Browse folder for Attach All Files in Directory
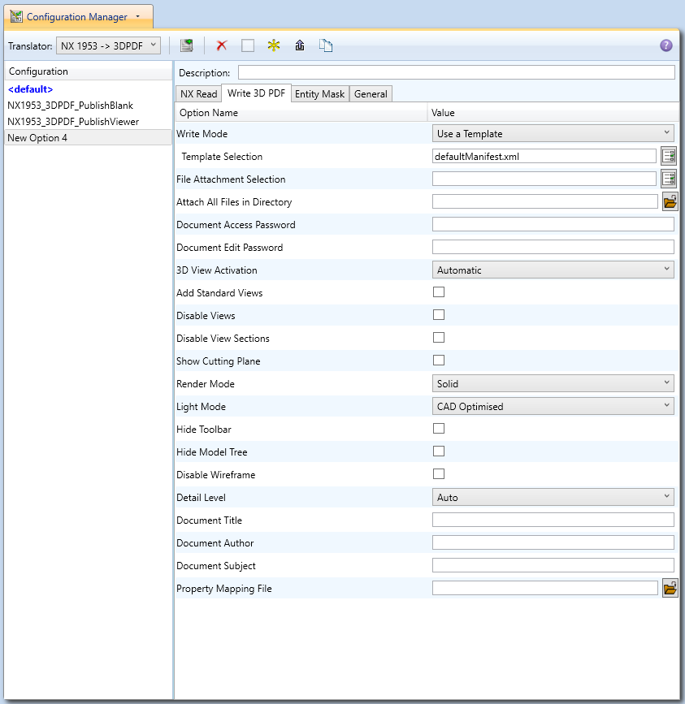This screenshot has width=685, height=704. point(670,201)
